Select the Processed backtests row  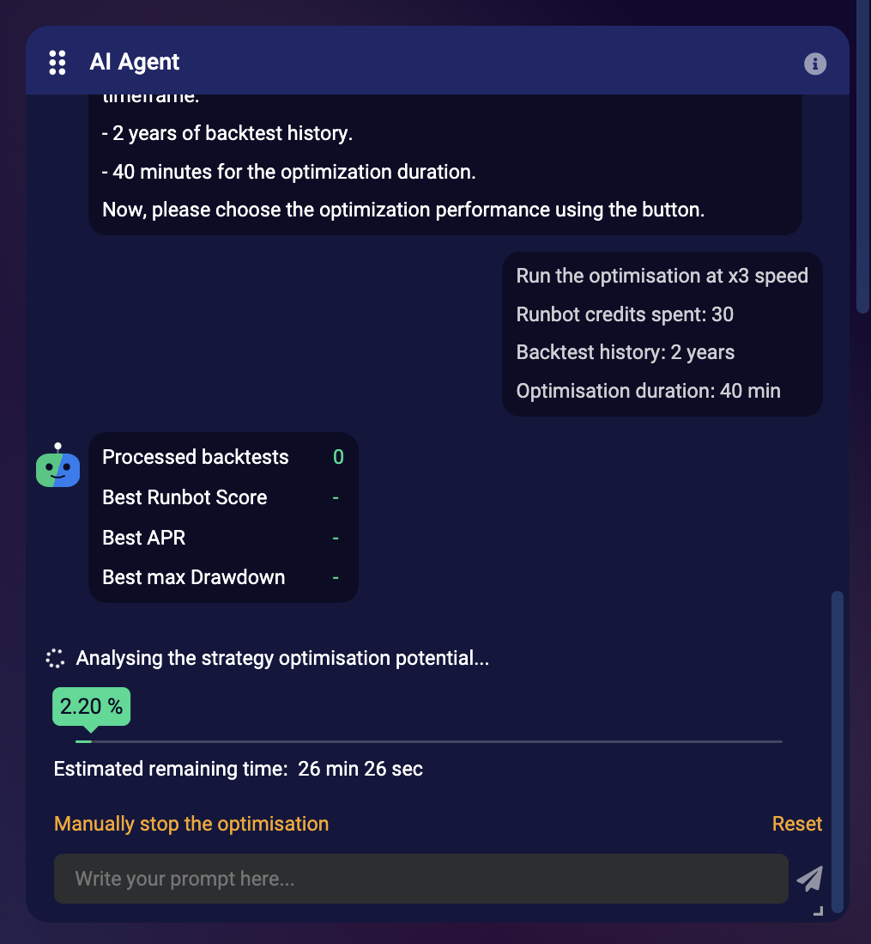(222, 457)
